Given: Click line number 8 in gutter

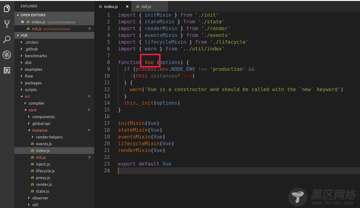Looking at the screenshot, I should coord(108,62).
